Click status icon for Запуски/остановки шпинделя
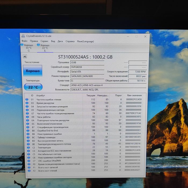 (27, 106)
